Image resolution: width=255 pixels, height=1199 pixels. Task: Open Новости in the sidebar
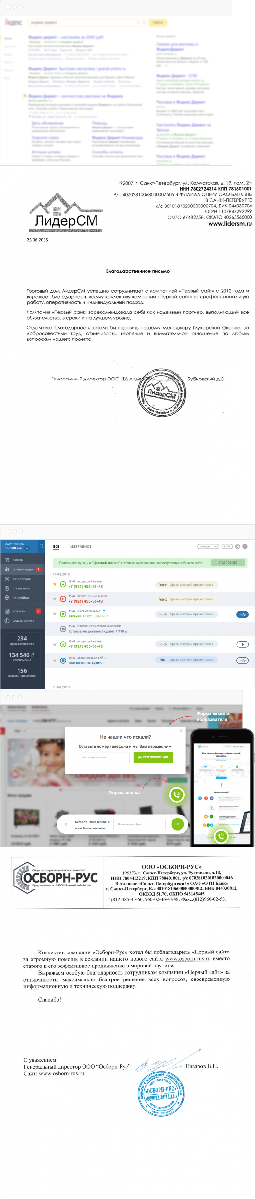pyautogui.click(x=22, y=611)
